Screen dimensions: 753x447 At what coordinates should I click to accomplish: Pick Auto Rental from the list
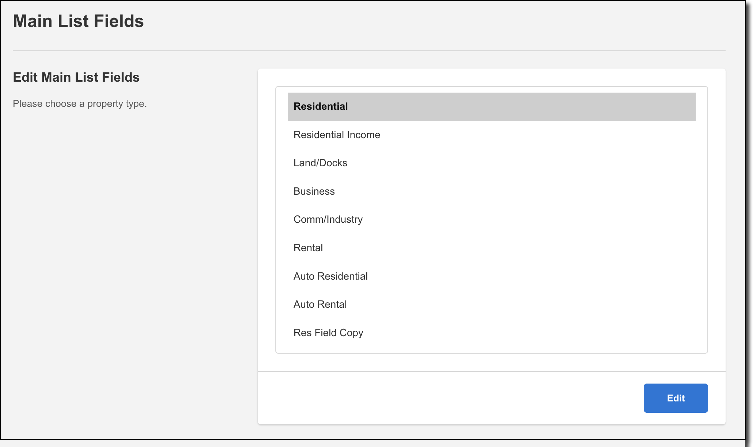tap(492, 304)
